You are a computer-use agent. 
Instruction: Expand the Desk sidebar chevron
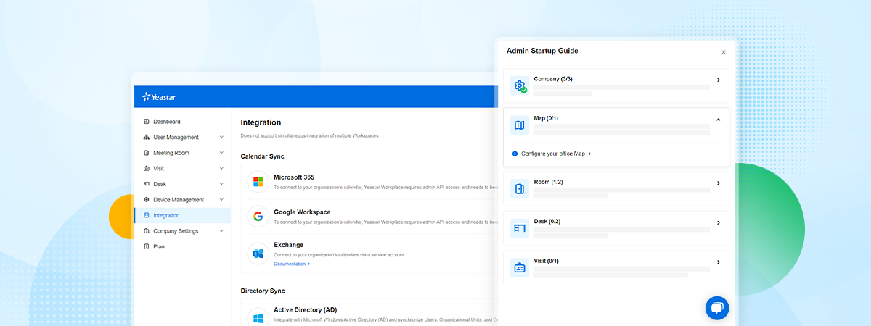221,184
